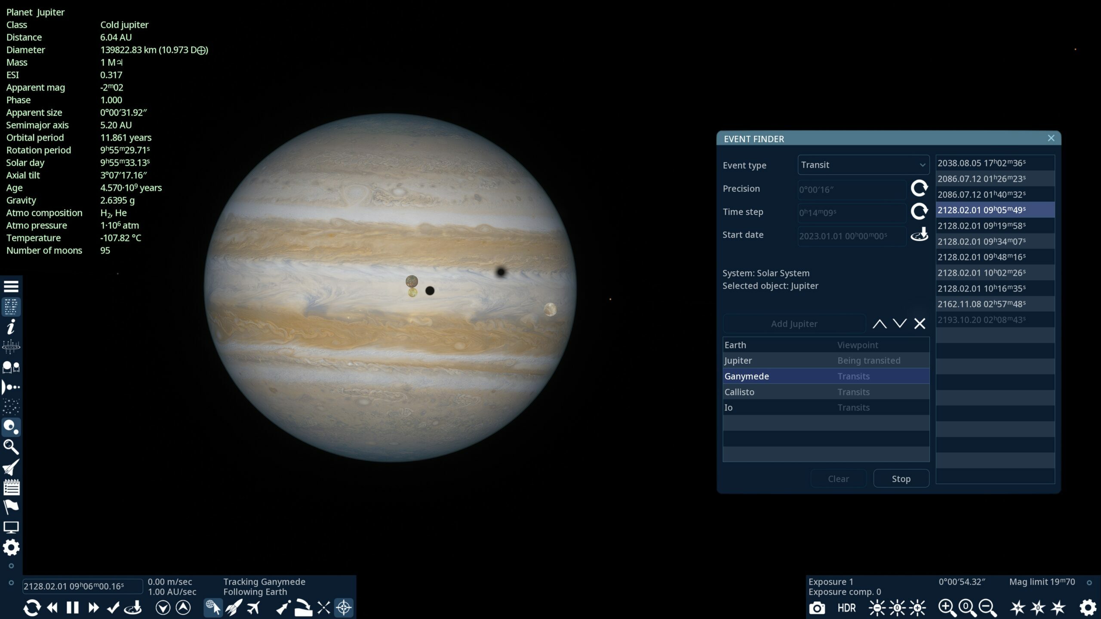Click the Add Jupiter button
This screenshot has width=1101, height=619.
794,323
